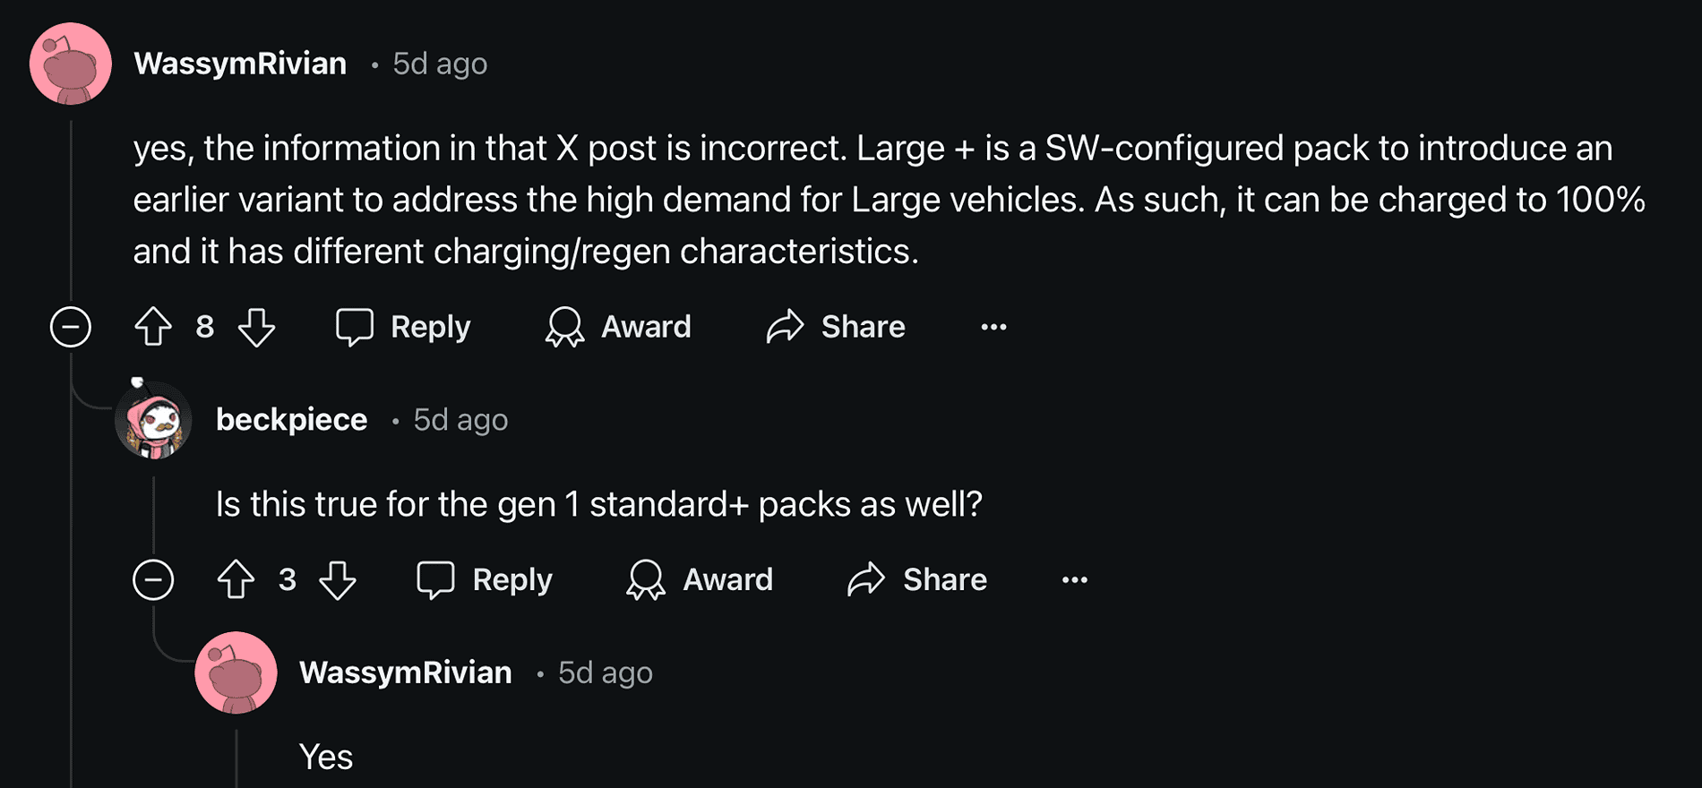Click WassymRivian's avatar on the 'Yes' reply
The image size is (1702, 788).
[x=236, y=672]
